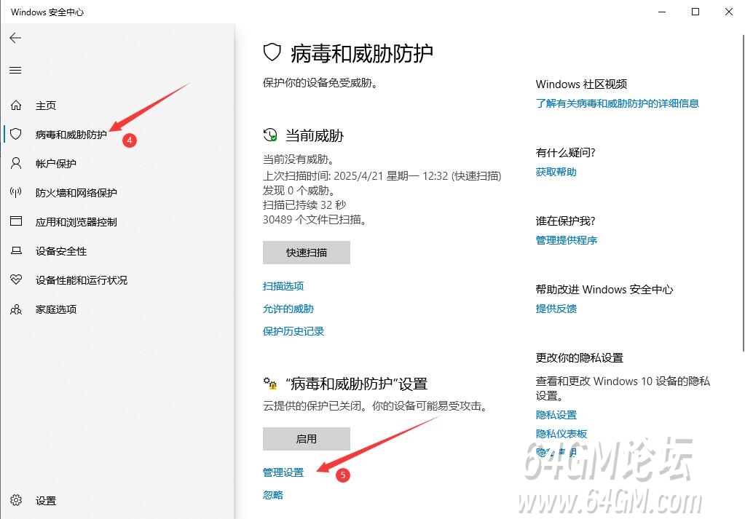Click the back arrow icon
Screen dimensions: 745x519
pyautogui.click(x=15, y=38)
